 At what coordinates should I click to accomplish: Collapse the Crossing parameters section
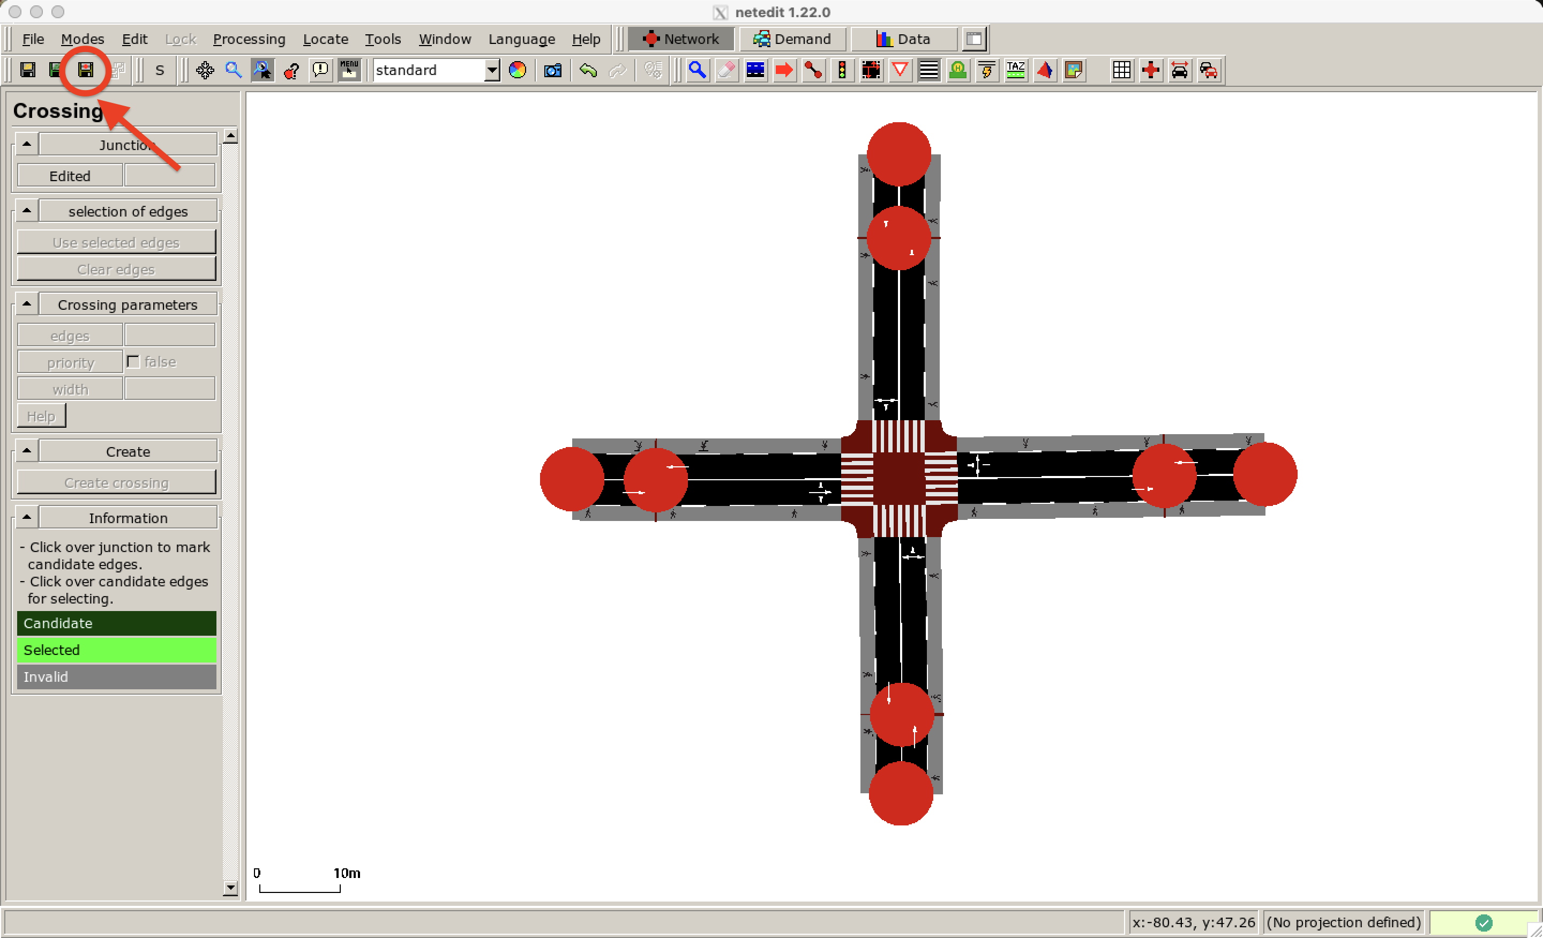pyautogui.click(x=26, y=303)
